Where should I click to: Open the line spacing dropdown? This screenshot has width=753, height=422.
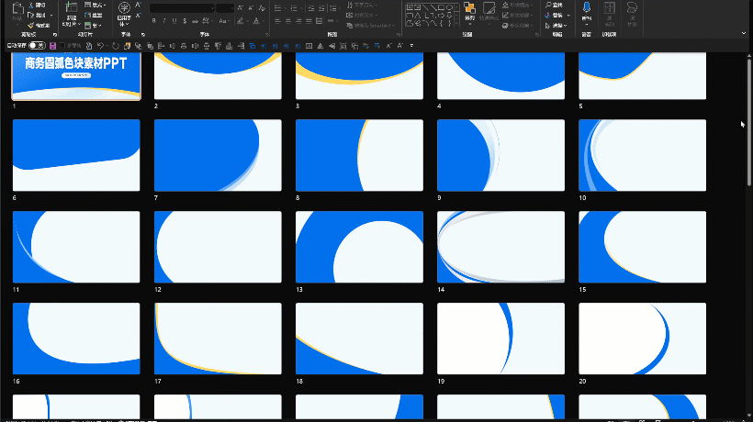(334, 8)
